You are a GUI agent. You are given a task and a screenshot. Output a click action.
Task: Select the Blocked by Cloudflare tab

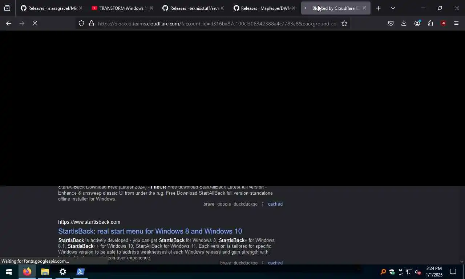pyautogui.click(x=335, y=8)
